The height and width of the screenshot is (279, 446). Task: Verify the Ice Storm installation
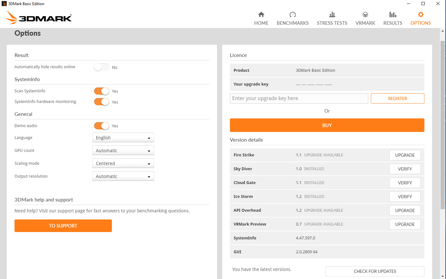click(x=405, y=197)
